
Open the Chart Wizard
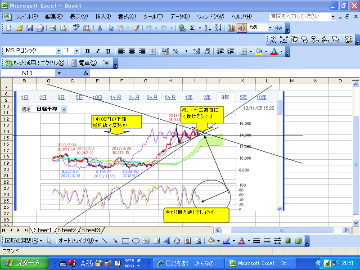pos(231,28)
